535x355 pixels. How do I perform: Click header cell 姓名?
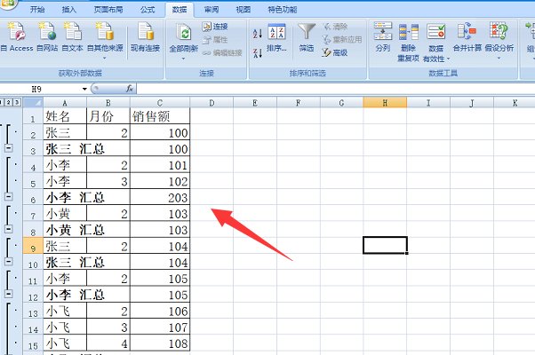click(x=65, y=116)
